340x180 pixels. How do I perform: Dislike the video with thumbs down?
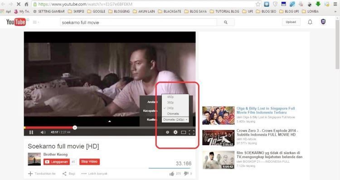186,174
